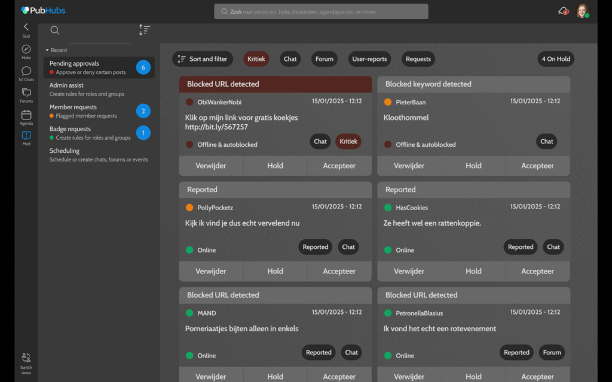
Task: Select the Forums sidebar icon
Action: 26,93
